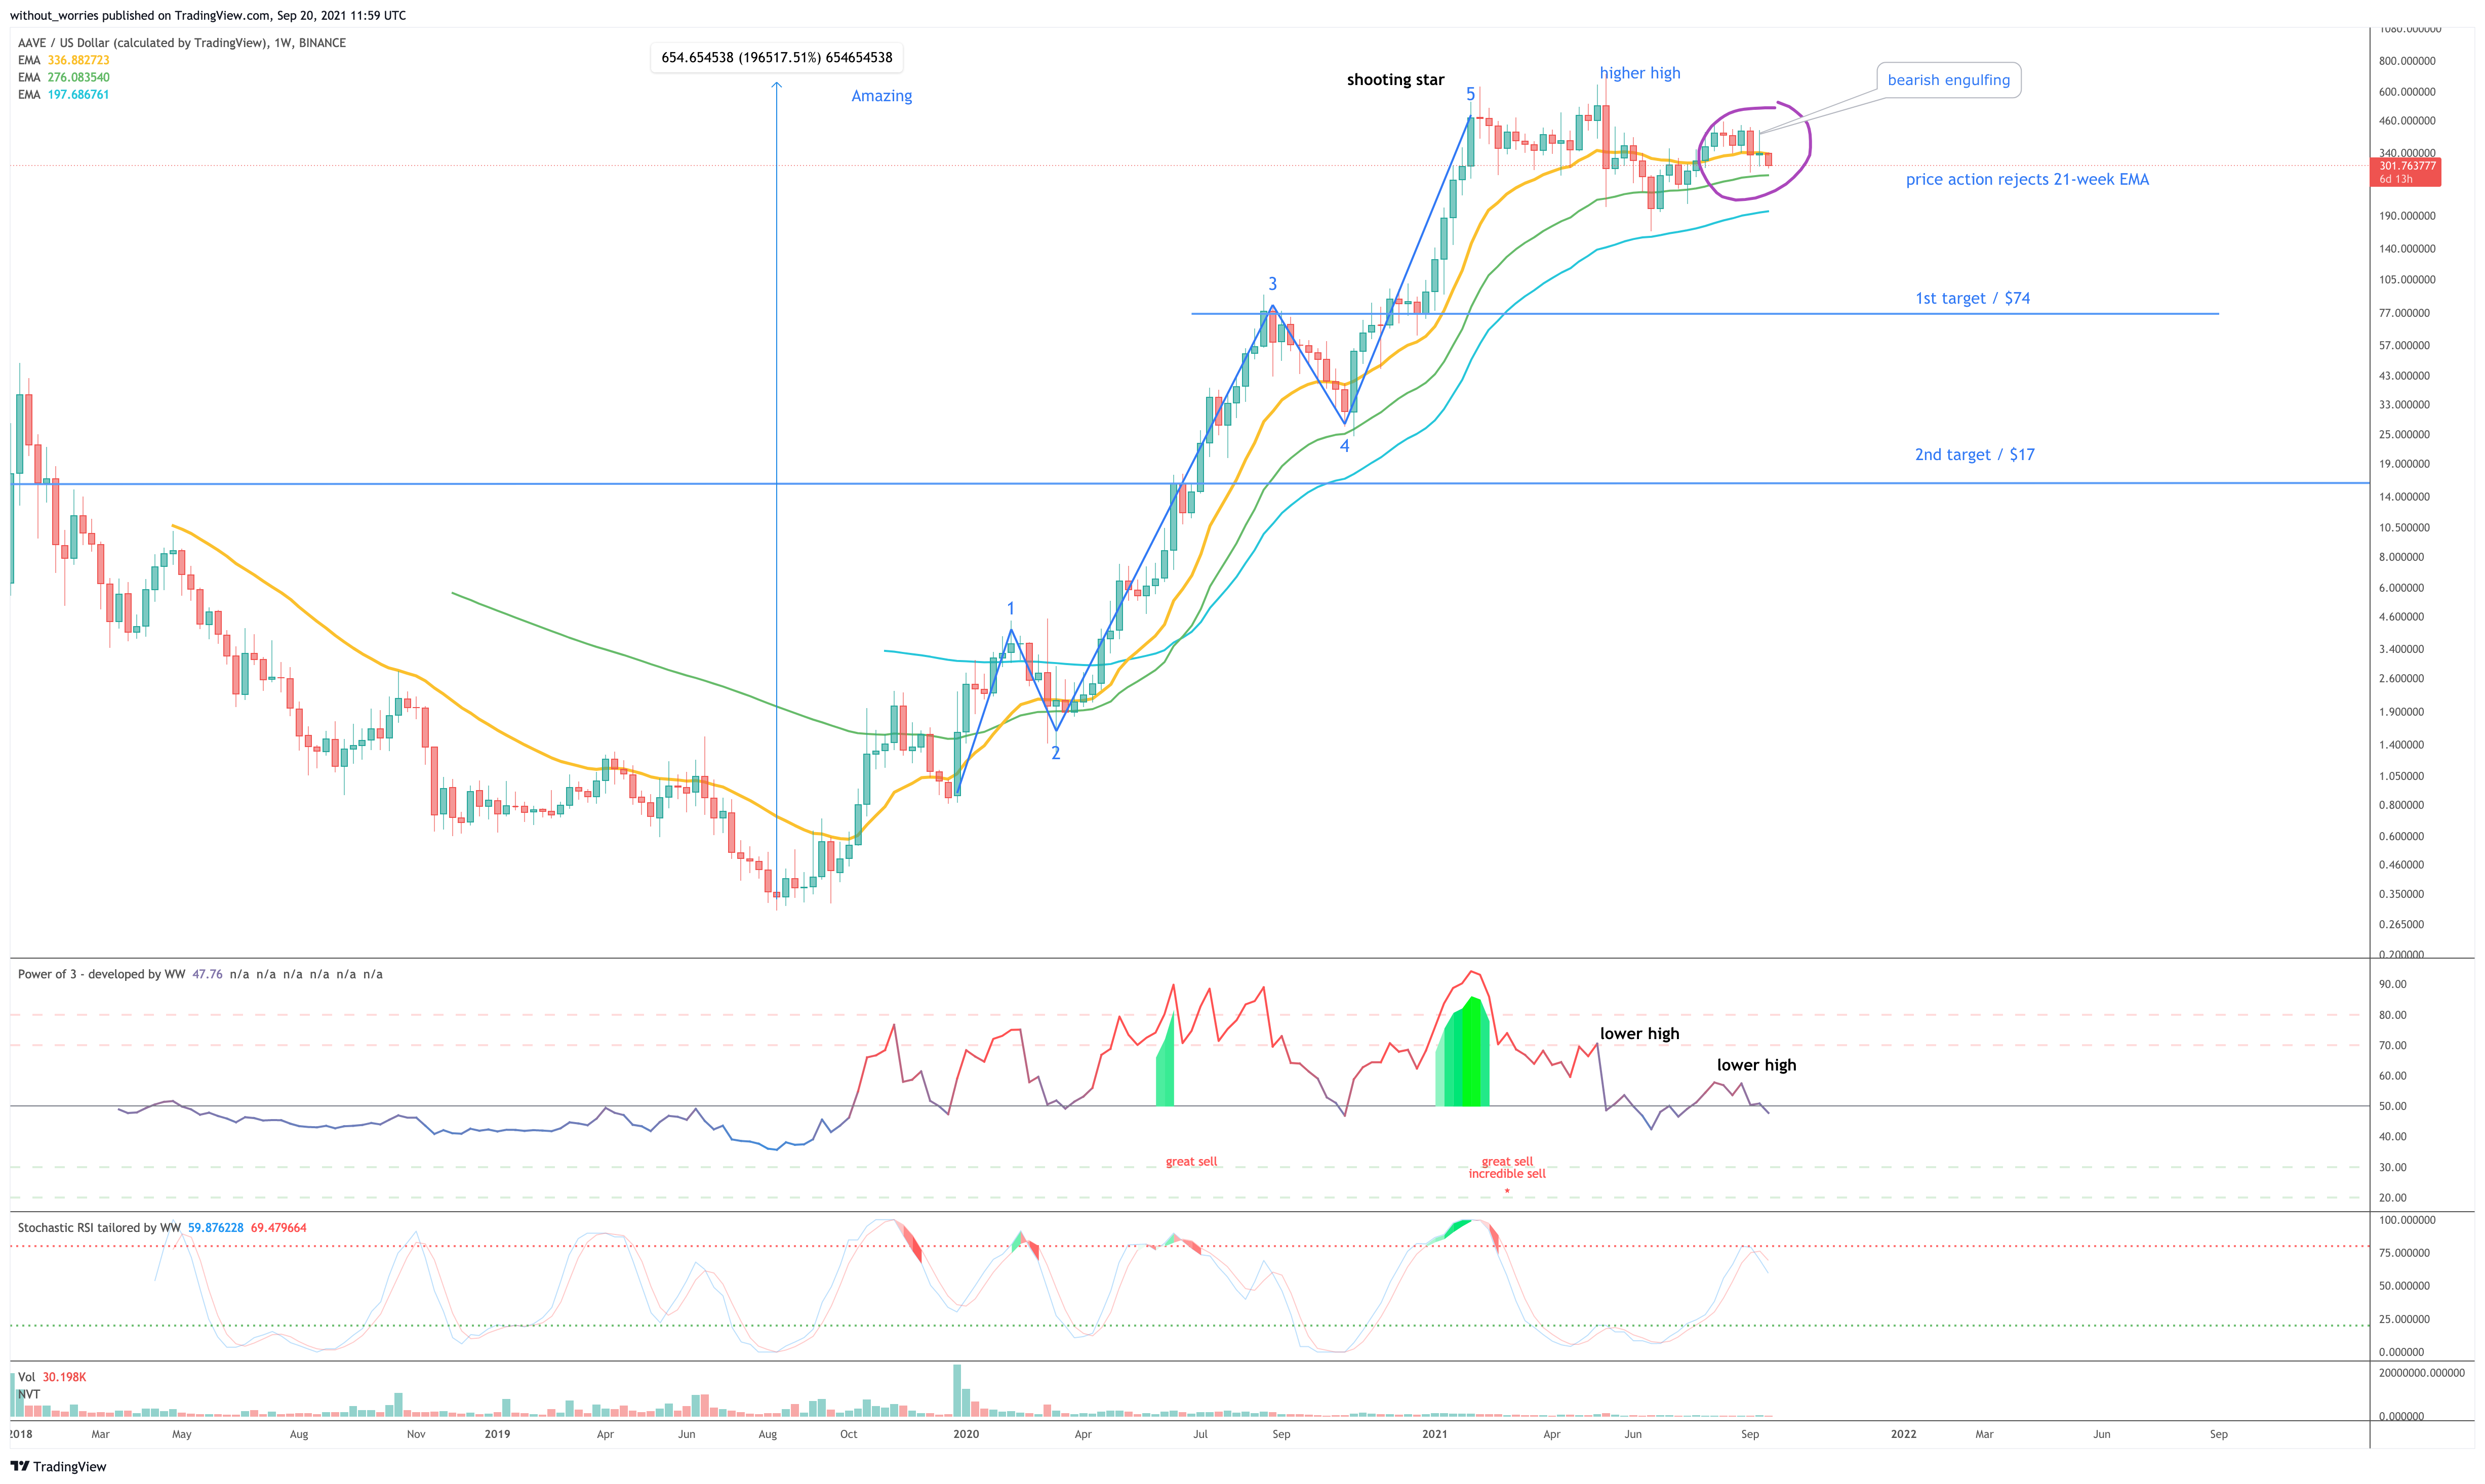Viewport: 2485px width, 1484px height.
Task: Click the red 301.763777 current price tag
Action: pos(2405,172)
